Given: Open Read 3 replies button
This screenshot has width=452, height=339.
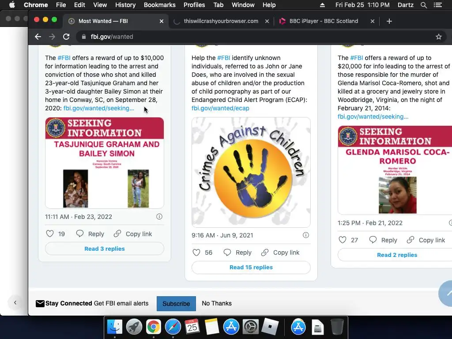Looking at the screenshot, I should [x=104, y=249].
